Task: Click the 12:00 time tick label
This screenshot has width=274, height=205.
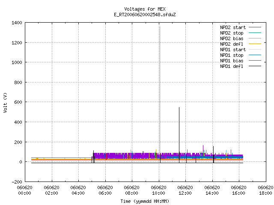Action: [185, 193]
